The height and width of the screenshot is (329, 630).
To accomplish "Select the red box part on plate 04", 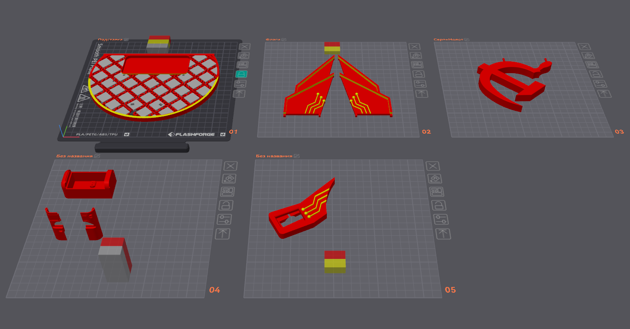I will [x=89, y=184].
